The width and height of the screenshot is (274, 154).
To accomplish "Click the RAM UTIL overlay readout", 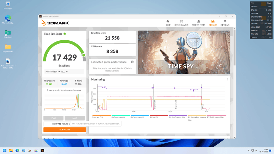I will click(x=261, y=34).
